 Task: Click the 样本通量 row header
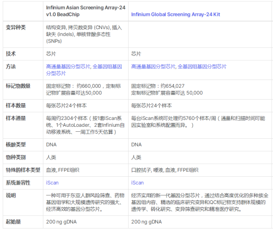[16, 118]
